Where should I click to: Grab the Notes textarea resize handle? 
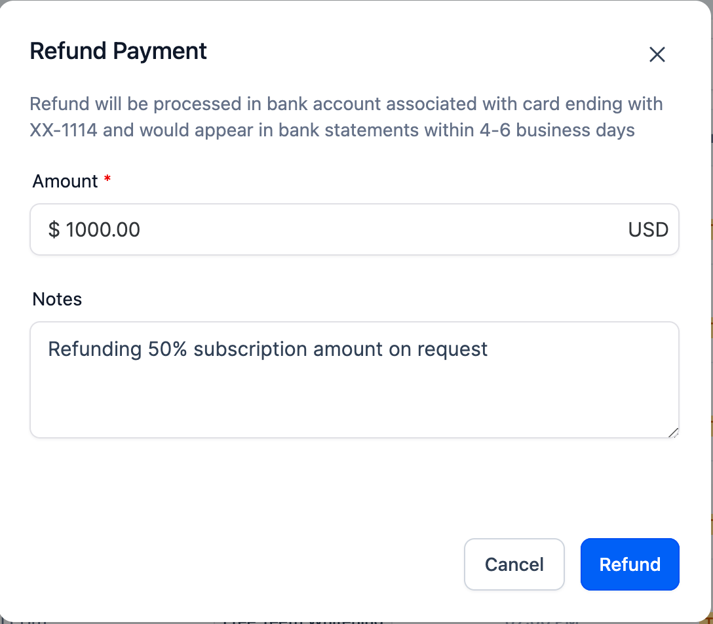[x=673, y=432]
